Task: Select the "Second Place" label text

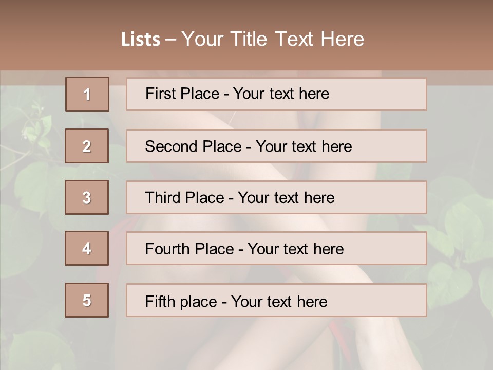Action: coord(193,146)
